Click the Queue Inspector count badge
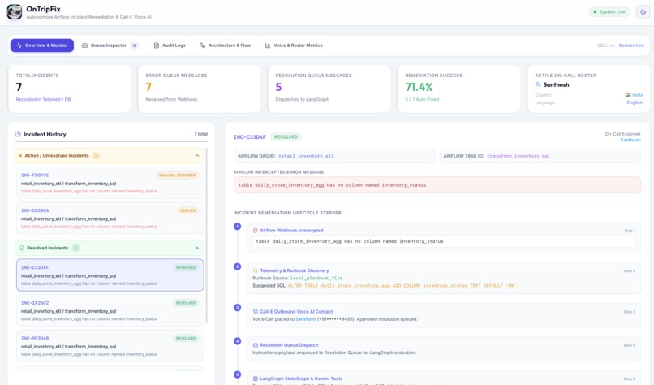Viewport: 654px width, 385px height. point(135,45)
